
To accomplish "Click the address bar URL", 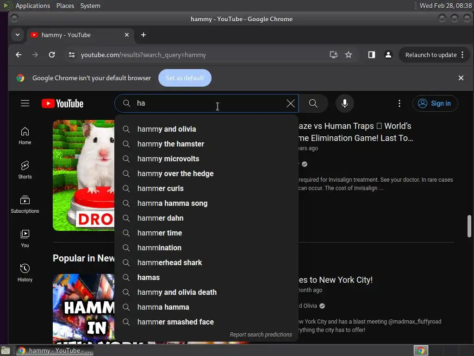I will click(143, 55).
